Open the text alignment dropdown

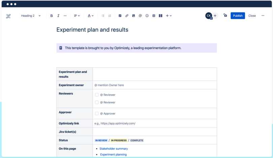click(x=77, y=16)
